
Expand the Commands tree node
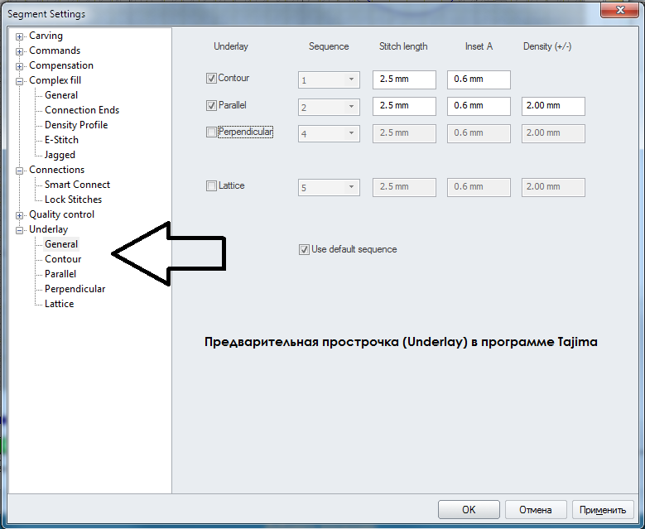click(x=19, y=51)
